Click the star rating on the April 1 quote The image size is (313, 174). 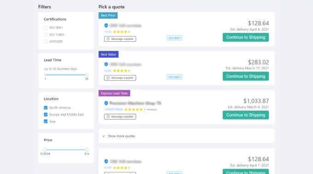[x=122, y=168]
